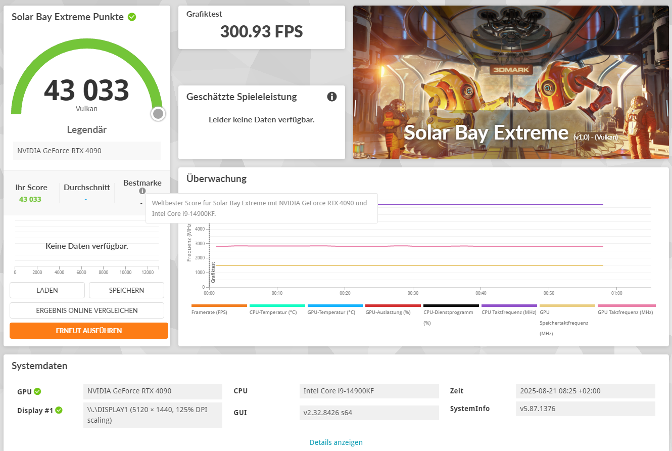Click the Bestmarke label
Screen dimensions: 672x451
tap(142, 183)
